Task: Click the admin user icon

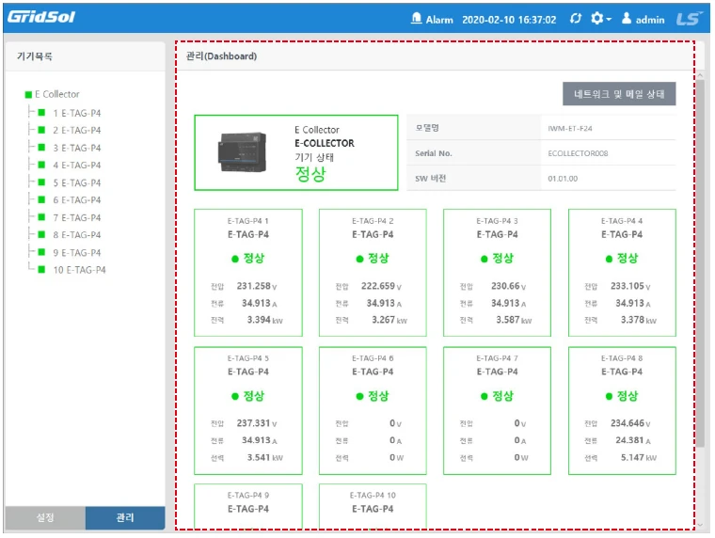Action: coord(627,19)
